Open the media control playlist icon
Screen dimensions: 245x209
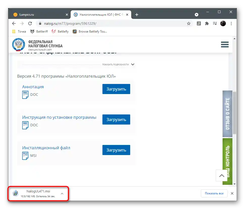coord(215,23)
